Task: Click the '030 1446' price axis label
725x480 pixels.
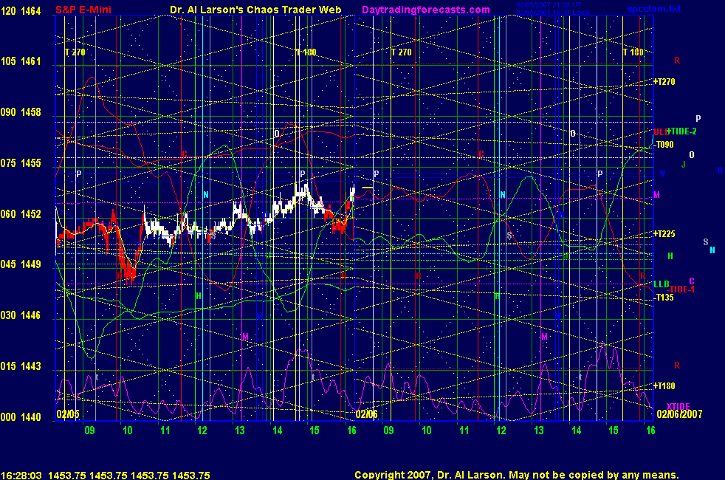Action: (21, 315)
